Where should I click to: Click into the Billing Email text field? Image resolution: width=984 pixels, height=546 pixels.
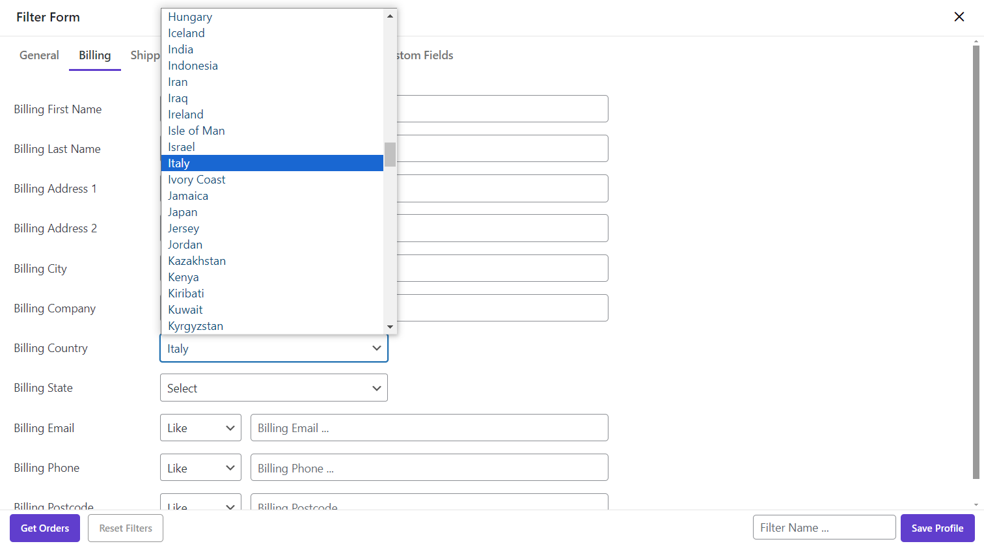tap(429, 428)
